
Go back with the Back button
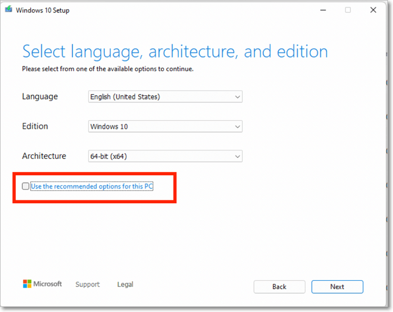[279, 286]
